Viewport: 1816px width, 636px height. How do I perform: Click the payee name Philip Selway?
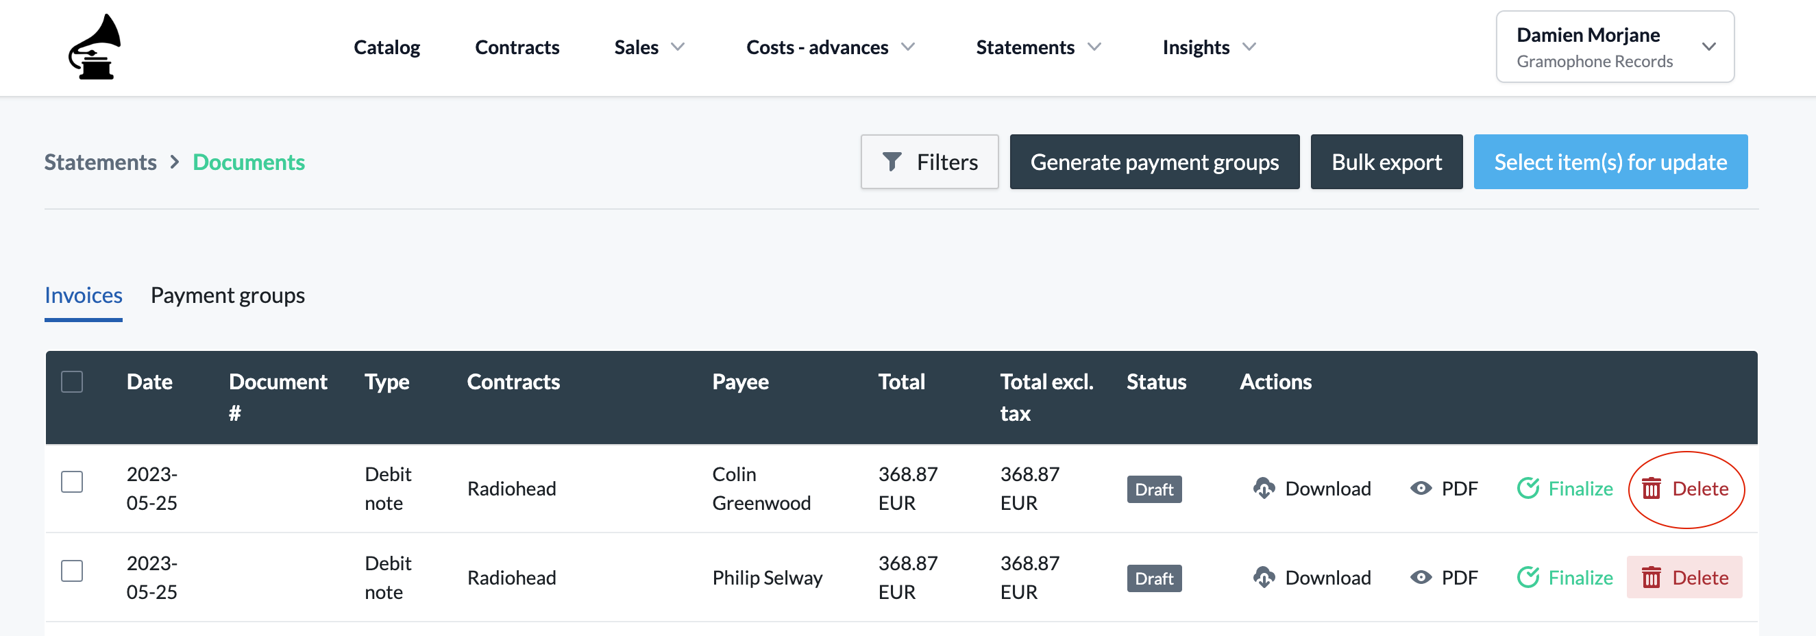point(767,578)
